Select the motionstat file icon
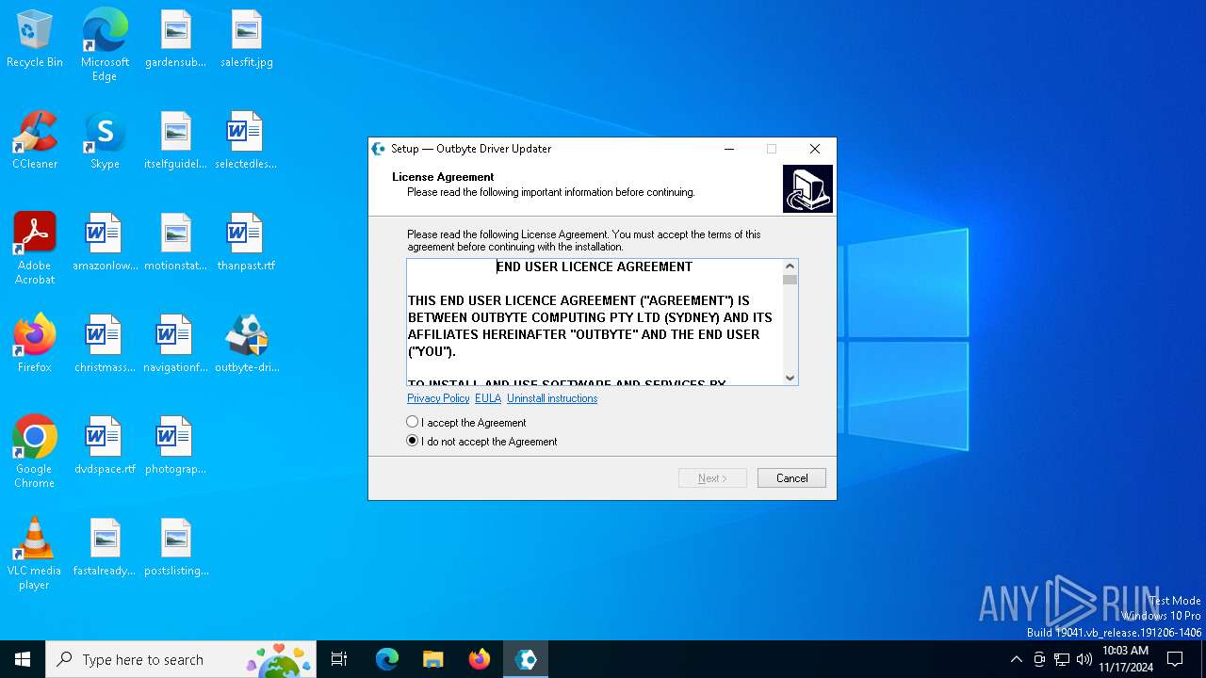This screenshot has width=1206, height=678. 175,243
